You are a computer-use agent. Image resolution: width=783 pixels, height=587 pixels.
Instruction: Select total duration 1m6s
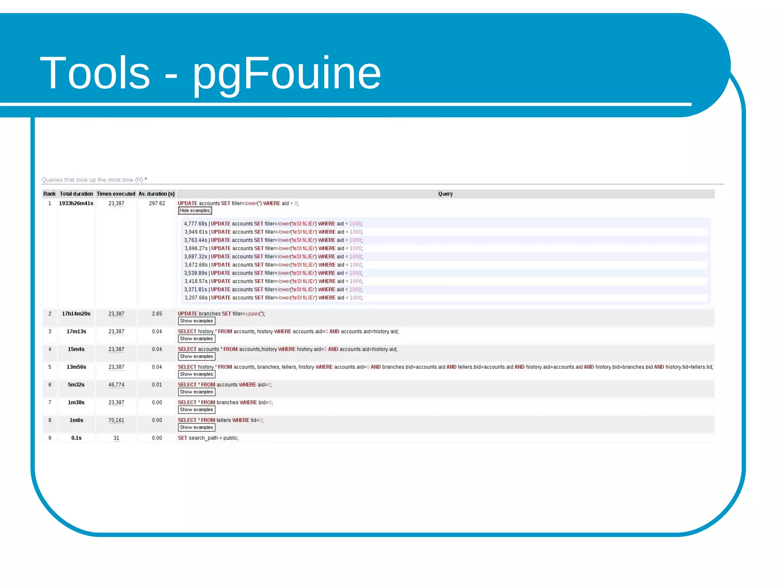(76, 420)
